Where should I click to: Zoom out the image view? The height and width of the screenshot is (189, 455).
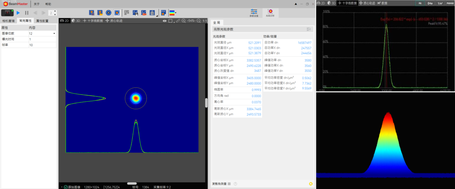[199, 21]
